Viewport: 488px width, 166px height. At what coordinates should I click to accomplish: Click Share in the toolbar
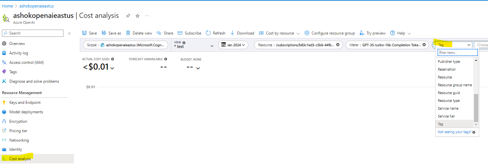pyautogui.click(x=165, y=33)
